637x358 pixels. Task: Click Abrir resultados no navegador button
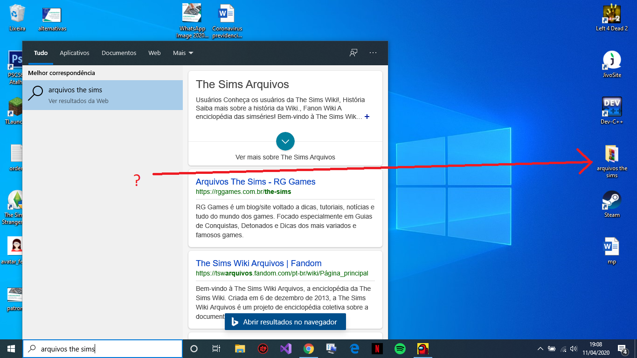pyautogui.click(x=285, y=322)
